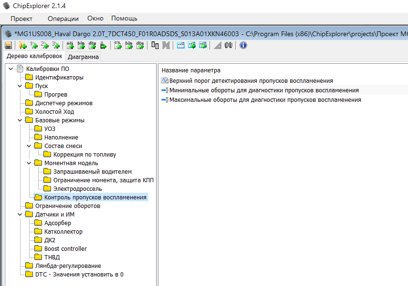The image size is (408, 286).
Task: Select the Электродроссель tree item
Action: tap(77, 189)
